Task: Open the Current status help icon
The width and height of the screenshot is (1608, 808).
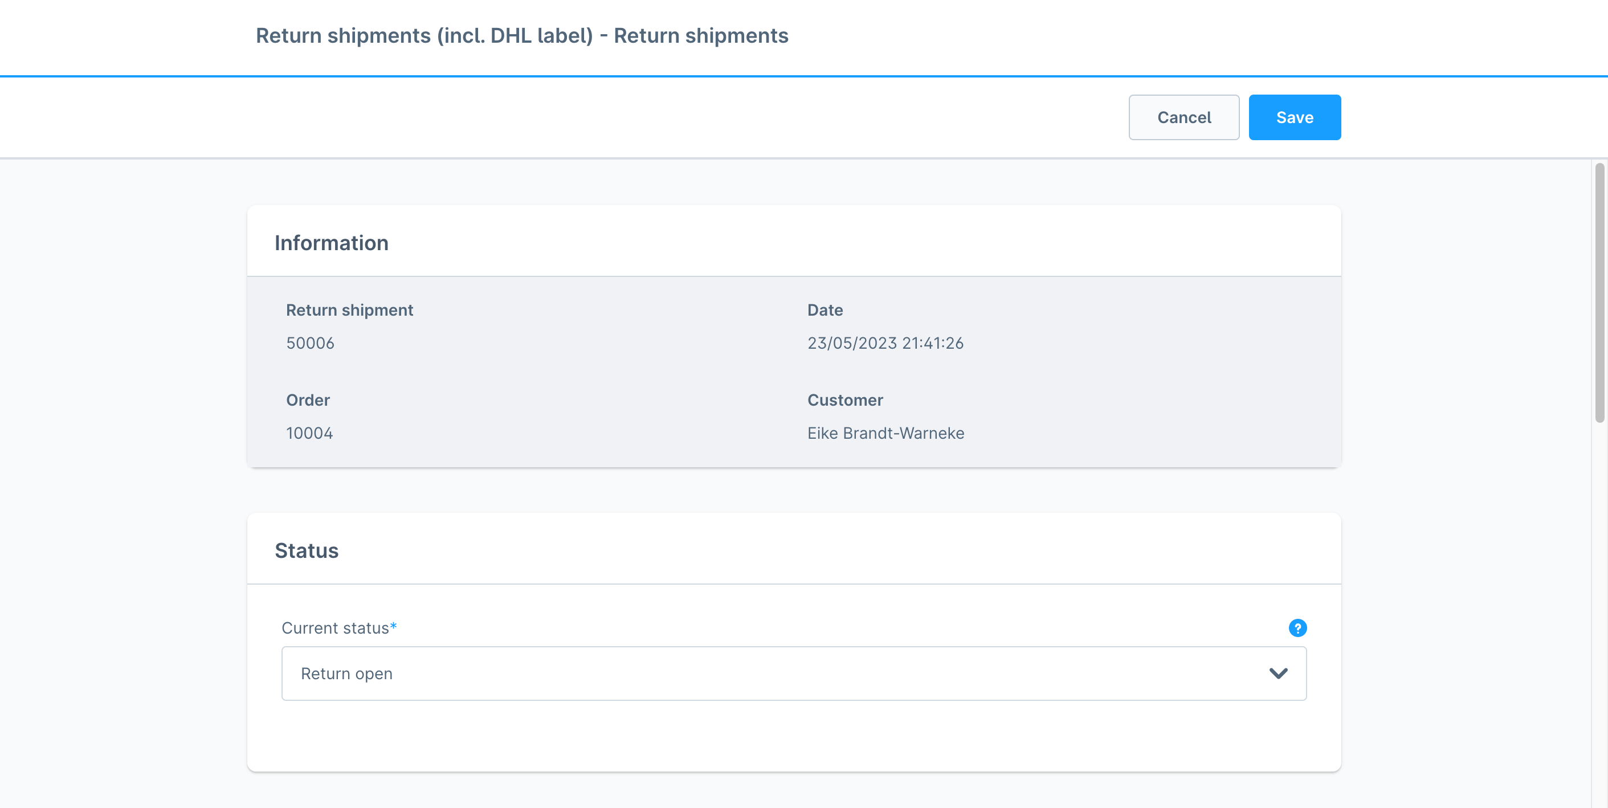Action: [1297, 627]
